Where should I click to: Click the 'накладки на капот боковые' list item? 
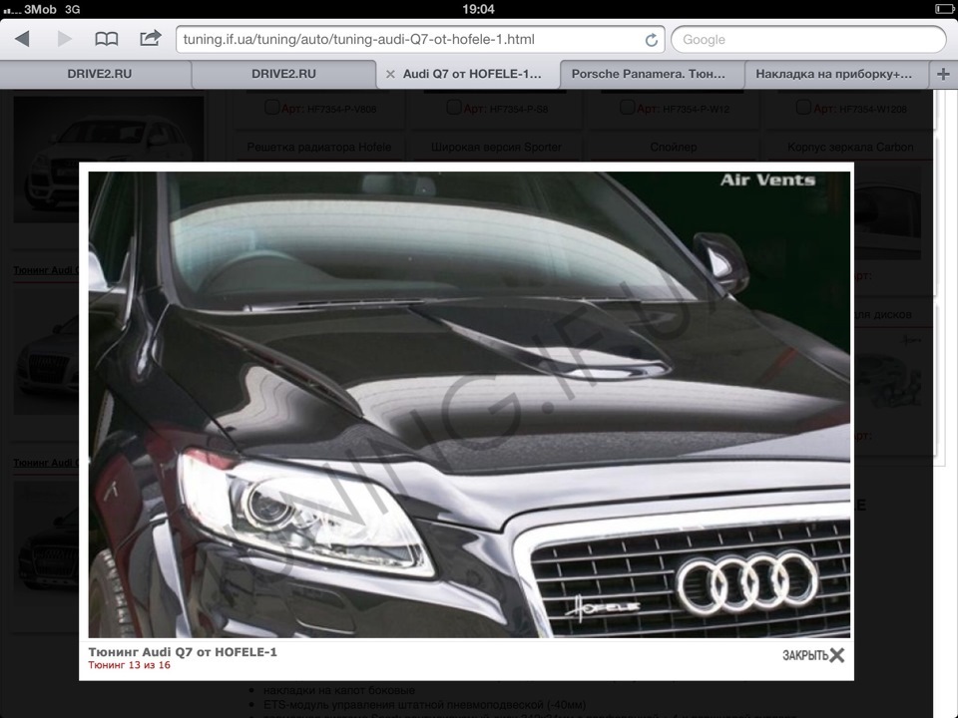tap(339, 690)
